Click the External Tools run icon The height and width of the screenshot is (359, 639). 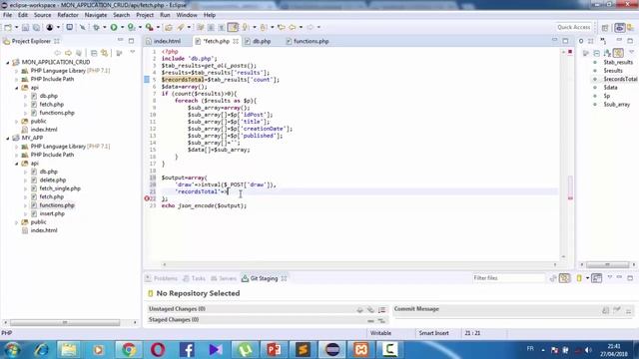(x=150, y=27)
